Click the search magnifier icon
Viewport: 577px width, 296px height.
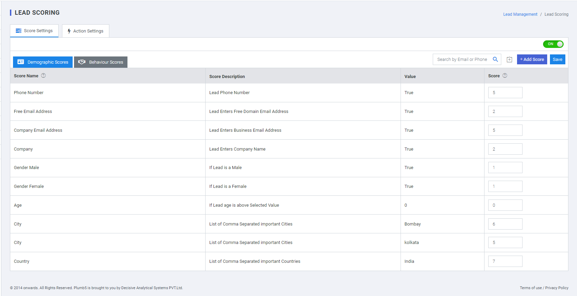tap(495, 59)
